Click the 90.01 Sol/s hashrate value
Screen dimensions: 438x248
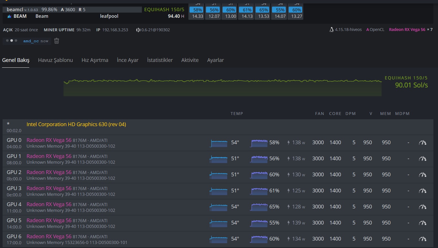411,85
